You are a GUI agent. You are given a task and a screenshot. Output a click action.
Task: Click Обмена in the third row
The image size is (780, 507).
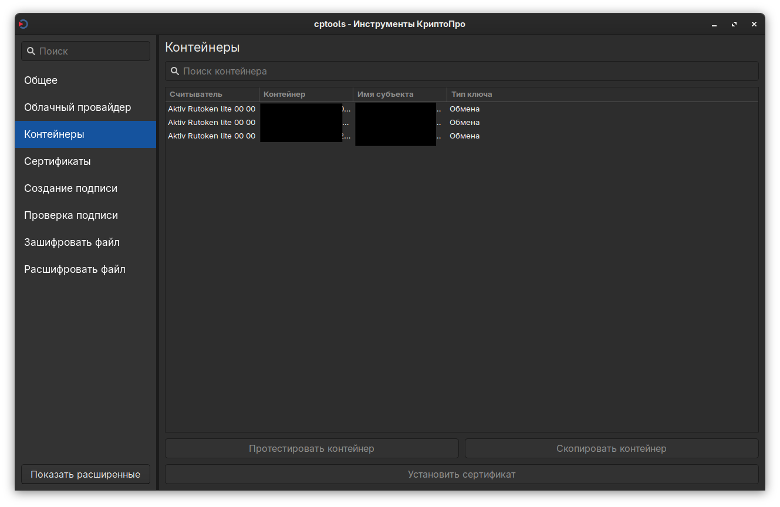pyautogui.click(x=465, y=136)
